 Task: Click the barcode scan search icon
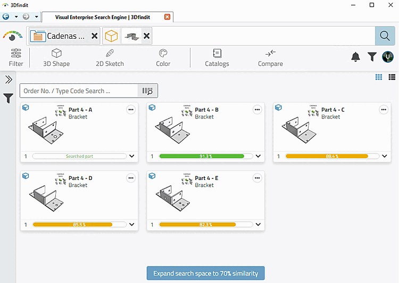pos(147,91)
